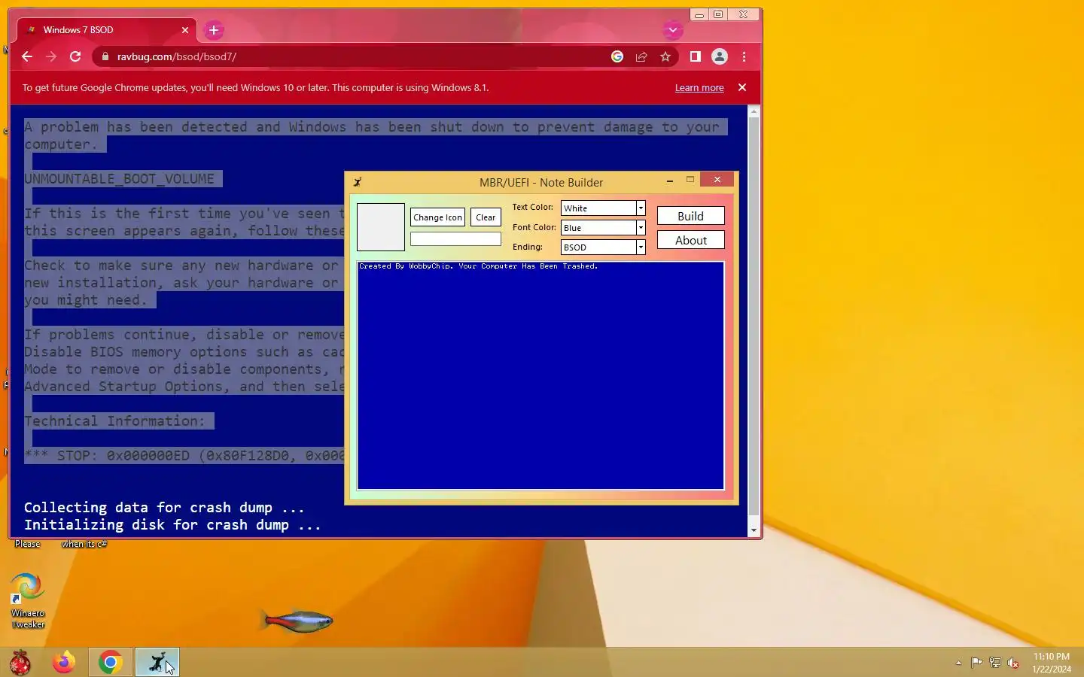Follow the Learn more link

point(699,88)
